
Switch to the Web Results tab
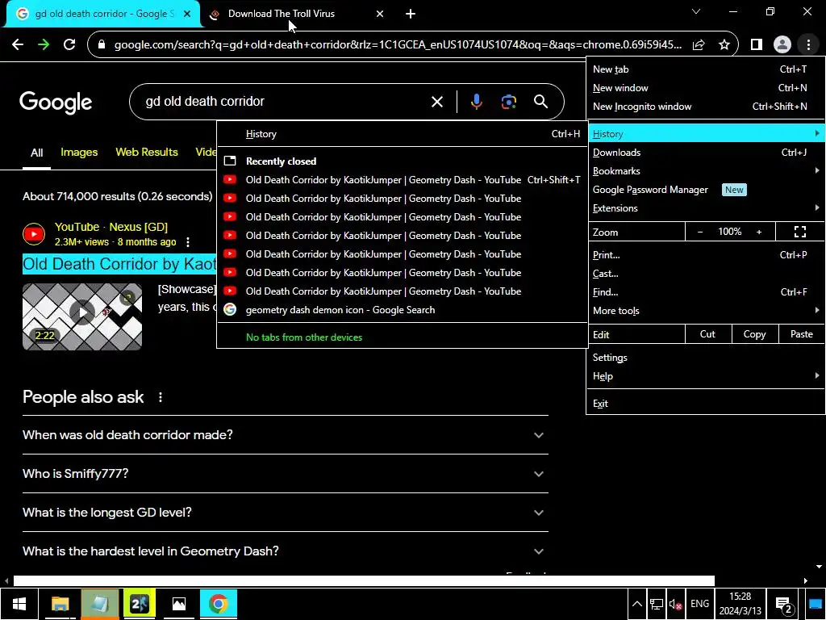(x=147, y=153)
